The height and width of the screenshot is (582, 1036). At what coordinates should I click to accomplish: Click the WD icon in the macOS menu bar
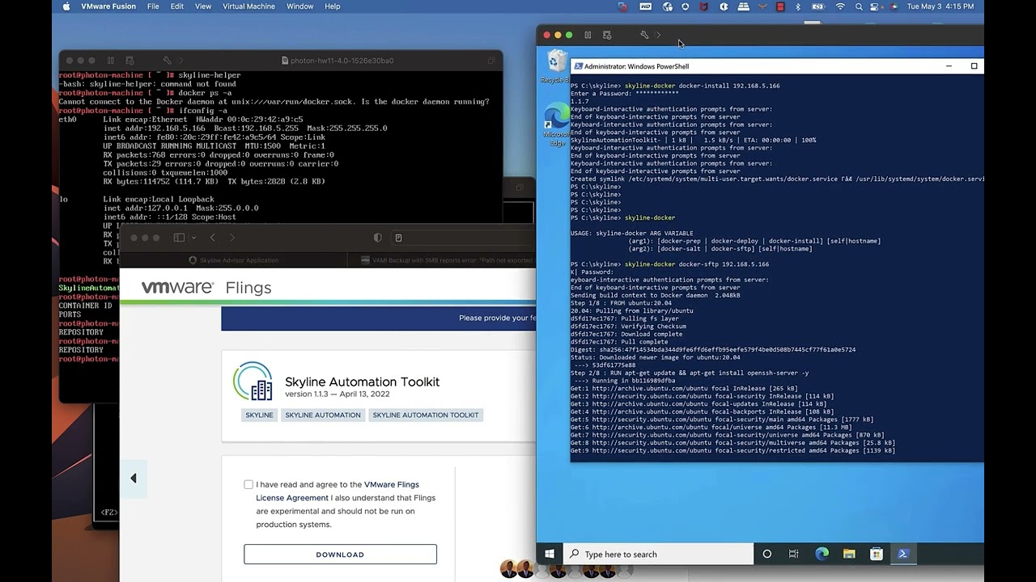coord(645,6)
